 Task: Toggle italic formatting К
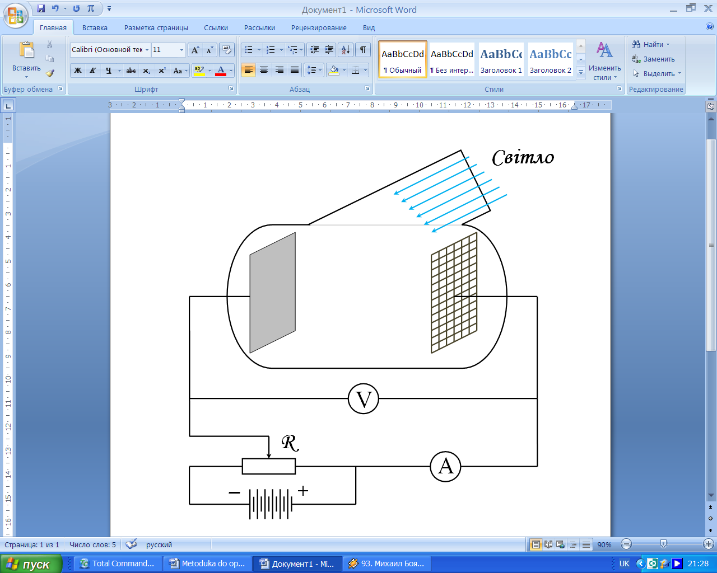pos(92,71)
